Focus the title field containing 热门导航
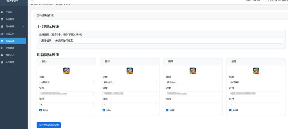Image resolution: width=288 pixels, height=129 pixels. (x=256, y=83)
